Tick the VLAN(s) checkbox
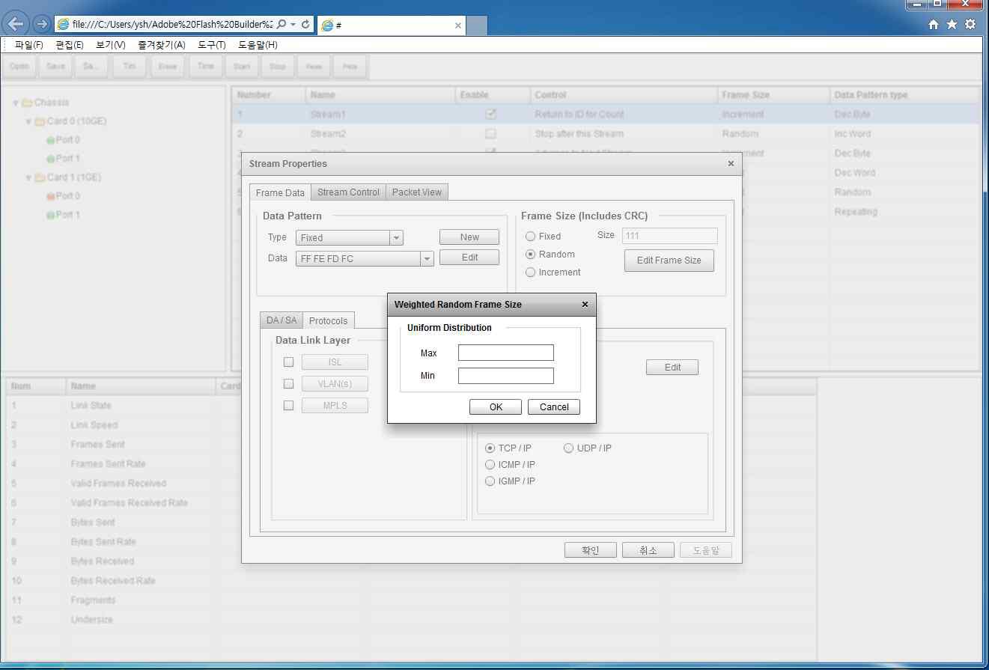The height and width of the screenshot is (670, 989). click(x=288, y=384)
